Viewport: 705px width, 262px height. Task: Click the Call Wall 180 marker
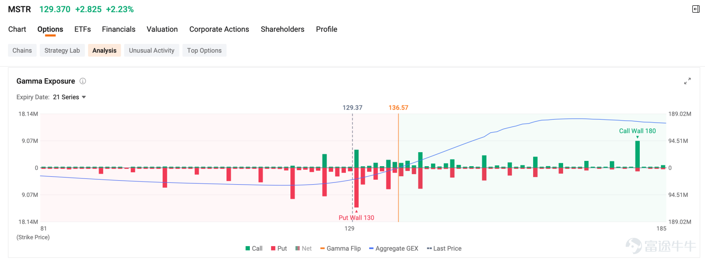coord(637,131)
